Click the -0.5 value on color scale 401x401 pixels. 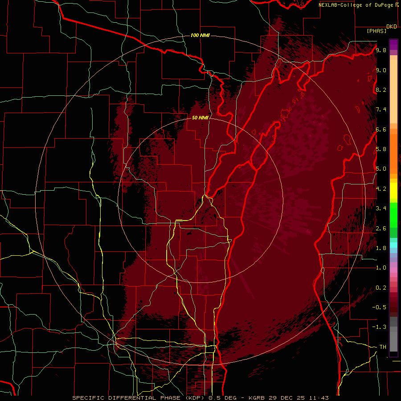[x=379, y=307]
